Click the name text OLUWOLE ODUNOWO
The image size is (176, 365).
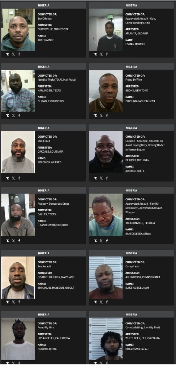pos(51,101)
